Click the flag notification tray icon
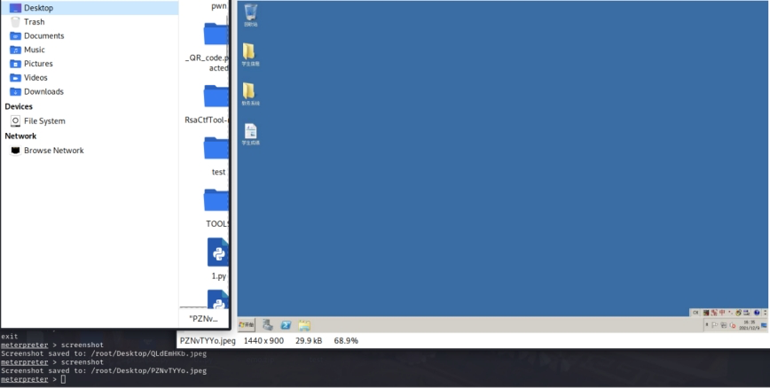 coord(714,325)
